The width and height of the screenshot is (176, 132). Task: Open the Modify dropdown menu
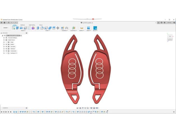pyautogui.click(x=48, y=30)
